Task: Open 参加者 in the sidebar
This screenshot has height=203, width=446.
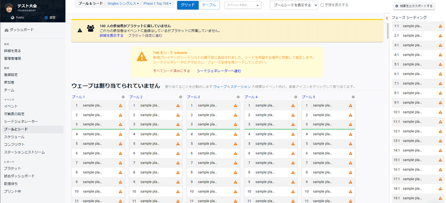Action: tap(9, 82)
